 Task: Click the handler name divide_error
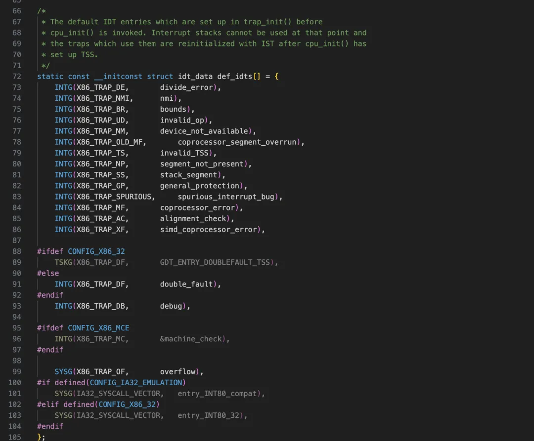coord(186,87)
